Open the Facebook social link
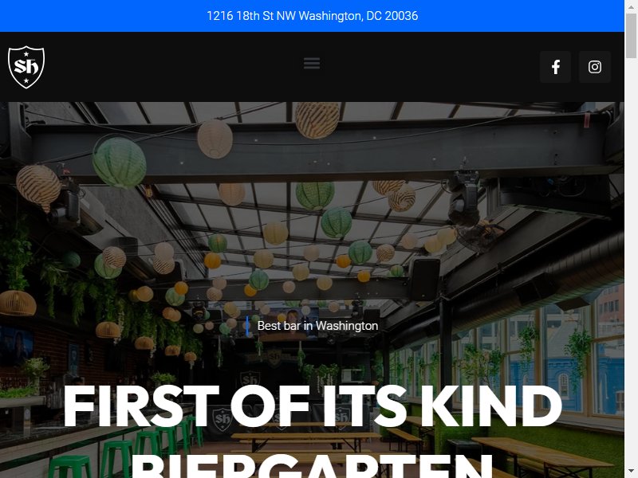The image size is (638, 478). (555, 67)
